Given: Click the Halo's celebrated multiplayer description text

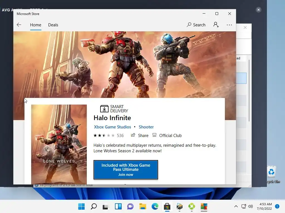Looking at the screenshot, I should (155, 148).
